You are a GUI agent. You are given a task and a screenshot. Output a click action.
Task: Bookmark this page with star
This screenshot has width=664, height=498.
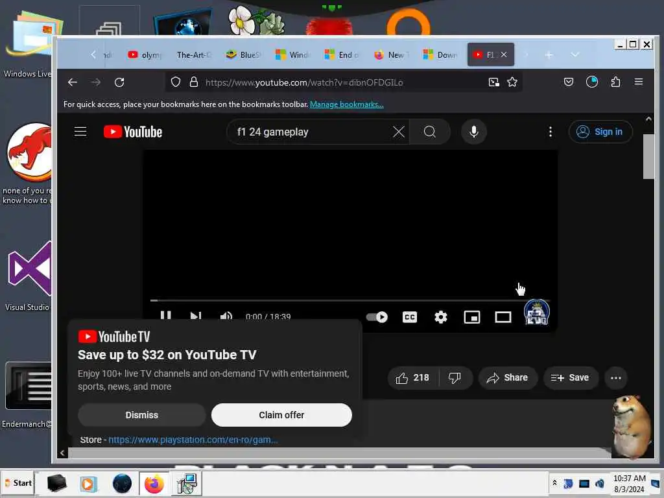[512, 82]
